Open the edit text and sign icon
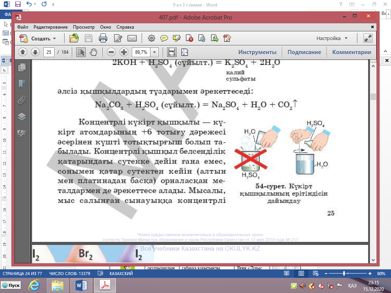391x293 pixels. [x=118, y=39]
